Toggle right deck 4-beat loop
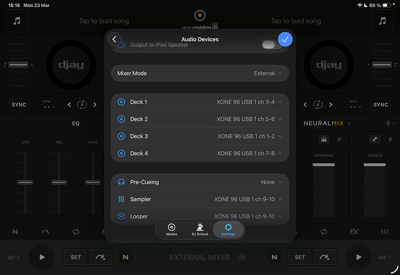Screen dimensions: 400x275 [x=318, y=105]
